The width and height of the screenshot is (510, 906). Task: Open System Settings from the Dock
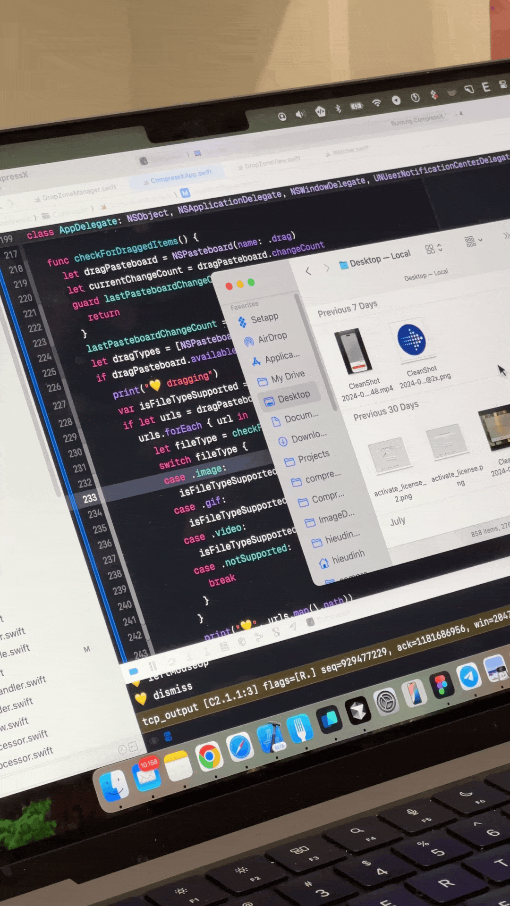386,701
